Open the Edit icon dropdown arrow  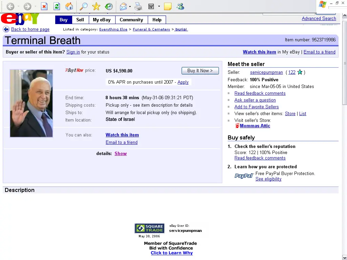point(159,6)
